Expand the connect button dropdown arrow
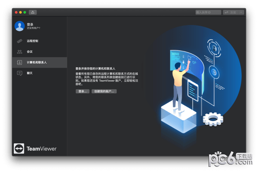This screenshot has width=258, height=172. pos(241,12)
